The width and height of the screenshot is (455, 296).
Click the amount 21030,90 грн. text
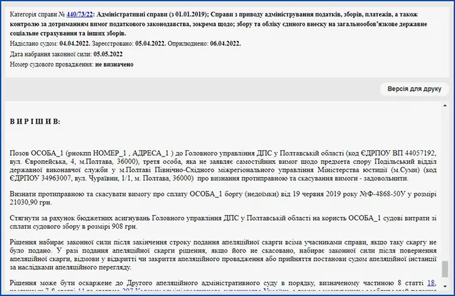pos(30,202)
